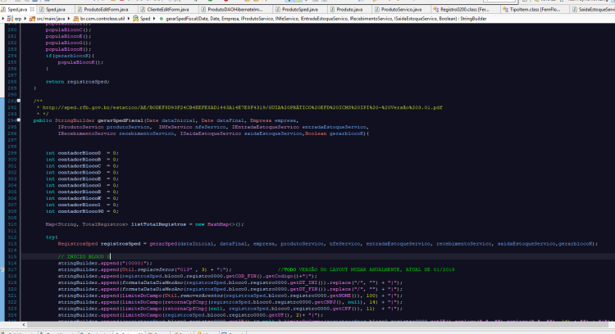Expand breadcrumb arrow after br.com.controlese.util

129,18
